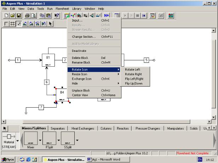218x163 pixels.
Task: Open the Tools menu
Action: click(x=40, y=9)
